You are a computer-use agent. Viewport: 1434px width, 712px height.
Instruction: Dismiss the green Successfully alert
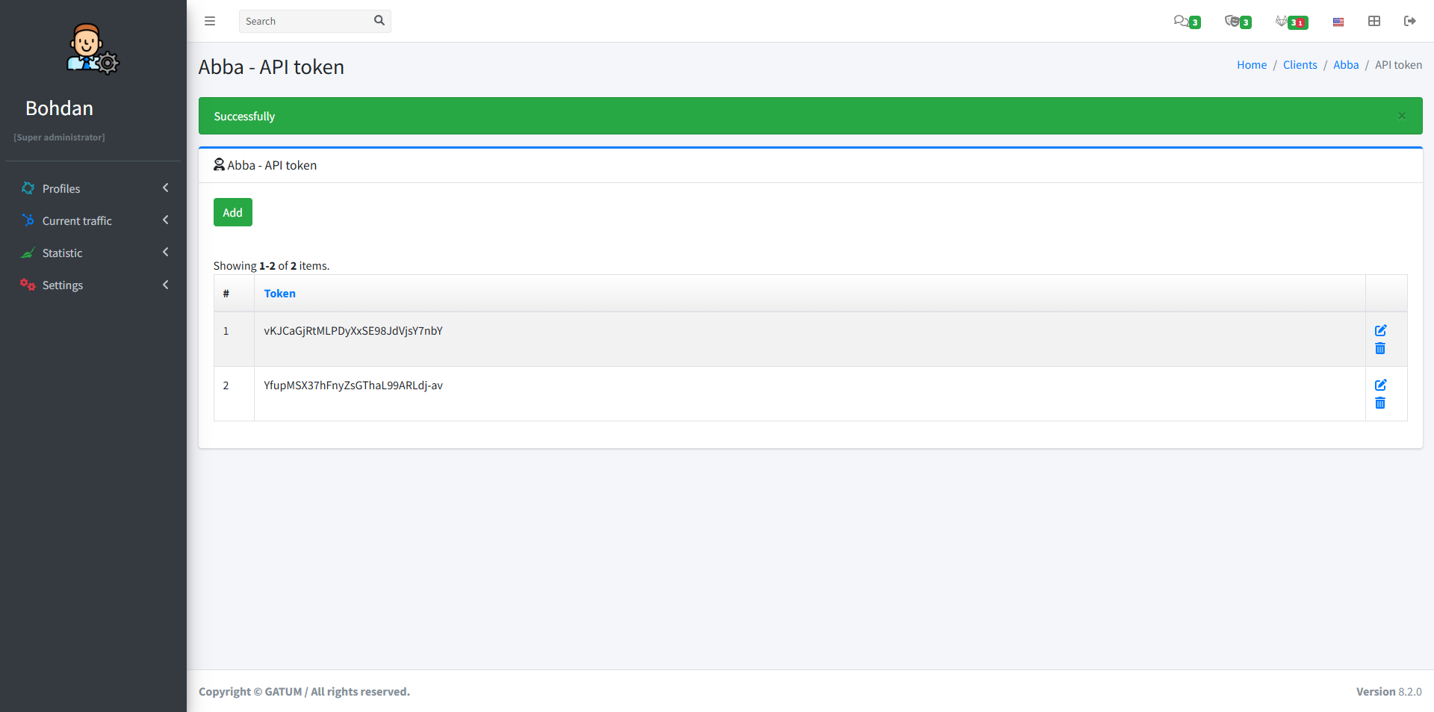1401,116
